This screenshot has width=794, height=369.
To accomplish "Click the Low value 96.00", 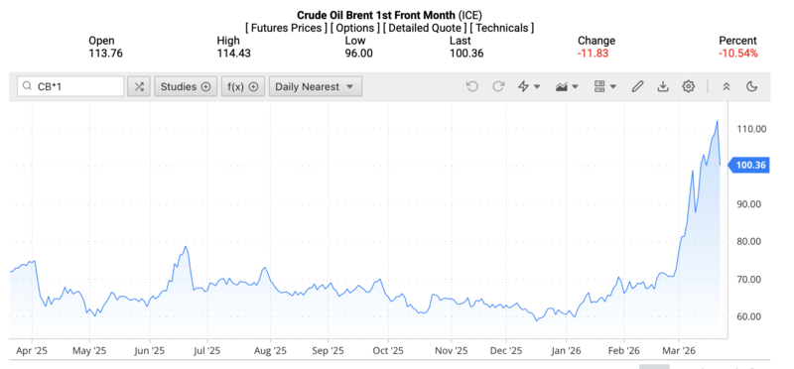I will click(x=359, y=54).
